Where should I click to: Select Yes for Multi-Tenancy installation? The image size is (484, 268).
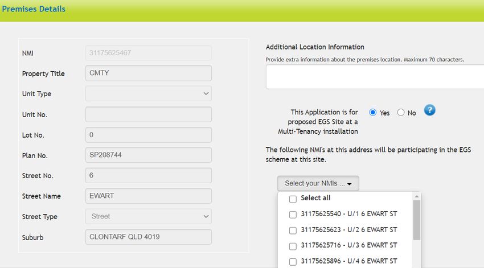click(372, 112)
